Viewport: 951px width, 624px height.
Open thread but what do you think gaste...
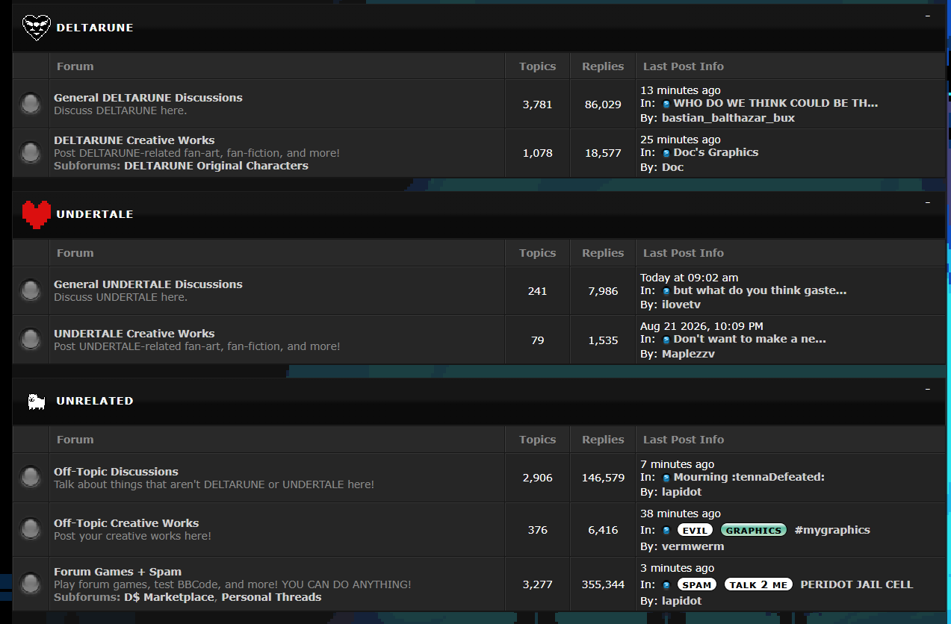pos(760,290)
